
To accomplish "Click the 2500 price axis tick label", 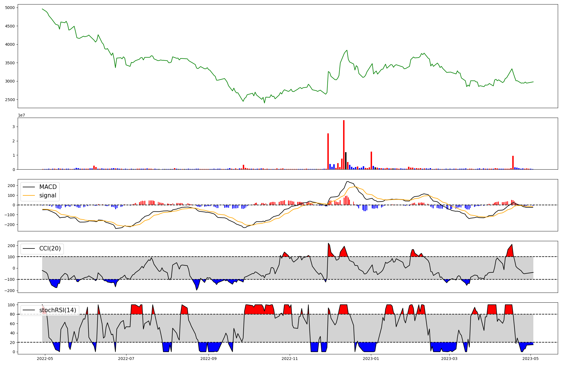I will pyautogui.click(x=10, y=100).
